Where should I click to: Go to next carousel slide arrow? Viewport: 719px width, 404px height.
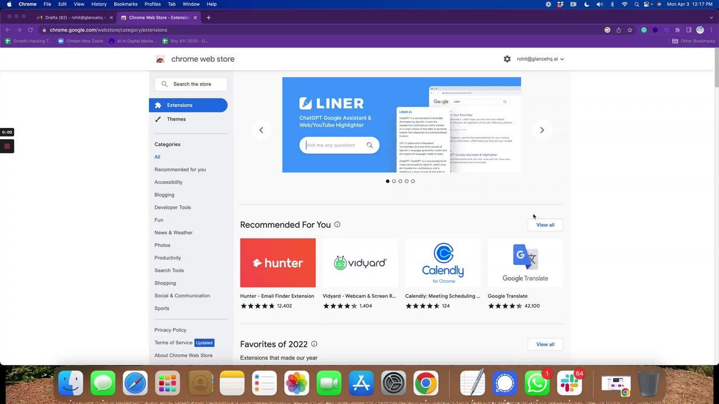(542, 130)
